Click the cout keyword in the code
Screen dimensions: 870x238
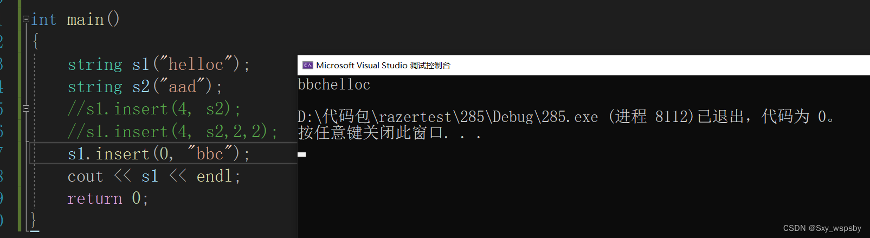pyautogui.click(x=85, y=176)
